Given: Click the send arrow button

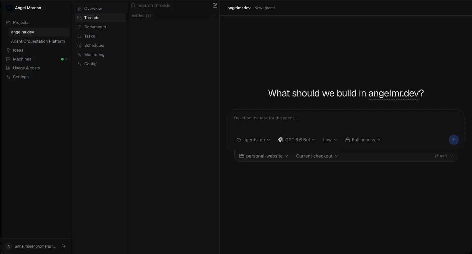Looking at the screenshot, I should point(454,140).
